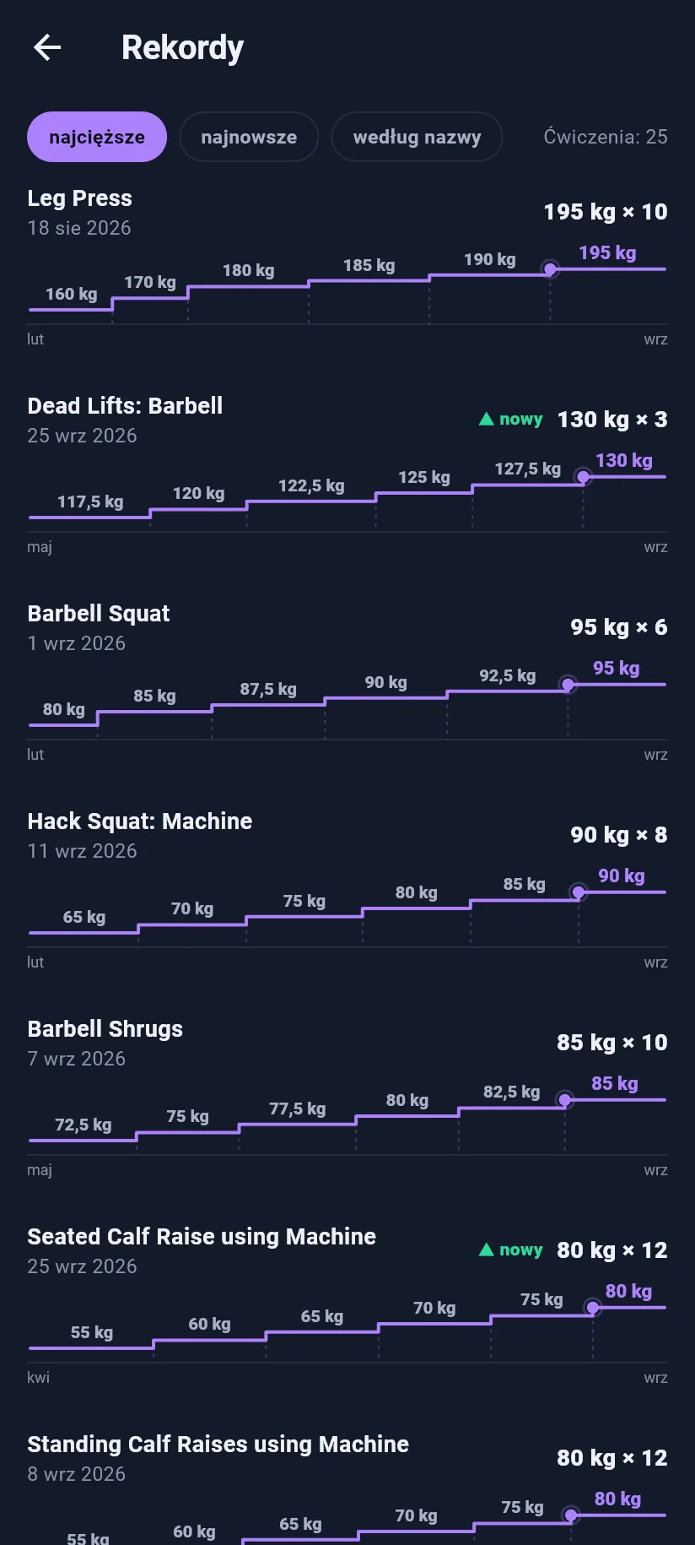Image resolution: width=695 pixels, height=1545 pixels.
Task: Click the 195 kg Leg Press marker
Action: pos(550,269)
